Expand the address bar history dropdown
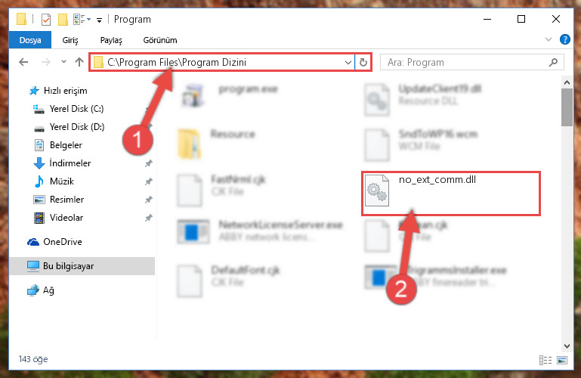581x378 pixels. 348,62
